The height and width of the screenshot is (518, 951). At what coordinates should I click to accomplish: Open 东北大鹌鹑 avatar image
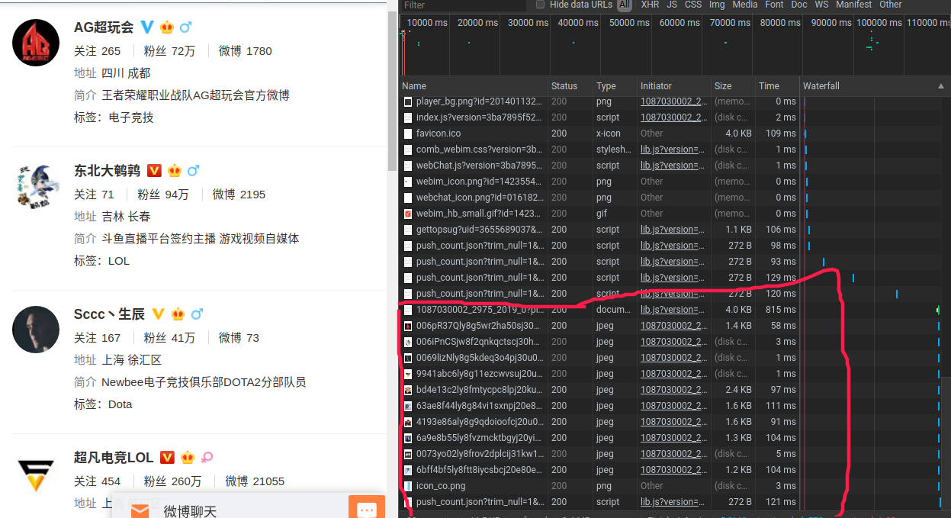tap(36, 185)
